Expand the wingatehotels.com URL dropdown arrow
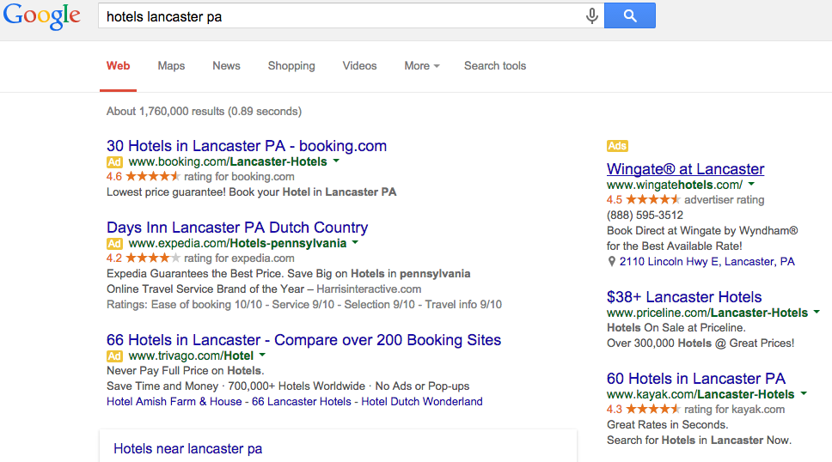The height and width of the screenshot is (462, 832). click(751, 184)
